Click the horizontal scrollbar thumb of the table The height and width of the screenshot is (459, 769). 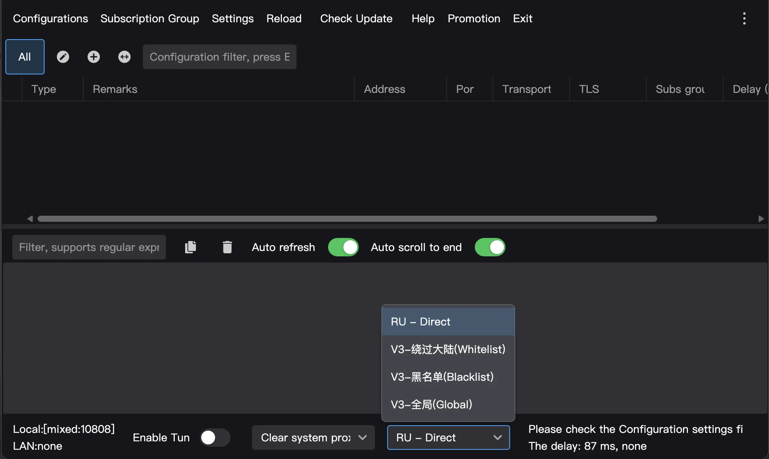pos(347,219)
